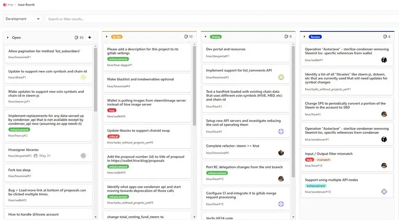
Task: Click assignee avatar on list_comments API card
Action: (281, 77)
